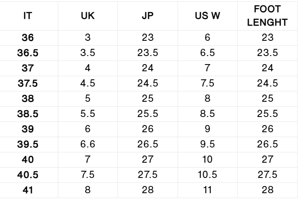Click the IT size 37.5 row label

coord(27,83)
